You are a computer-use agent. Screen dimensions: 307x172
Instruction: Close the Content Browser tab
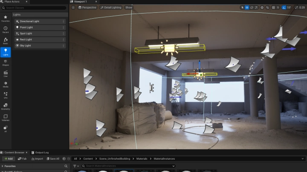[x=26, y=152]
